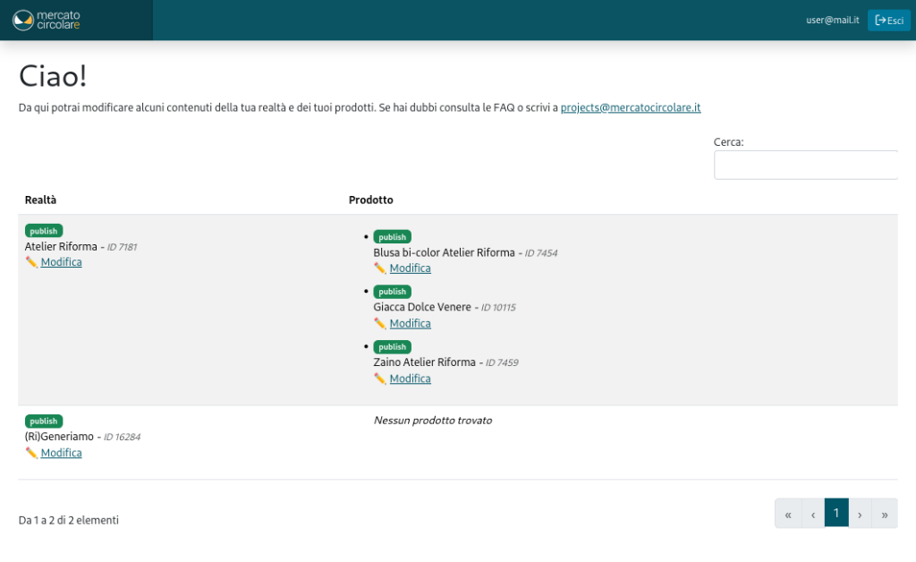
Task: Click publish badge above Zaino Atelier Riforma
Action: [392, 347]
